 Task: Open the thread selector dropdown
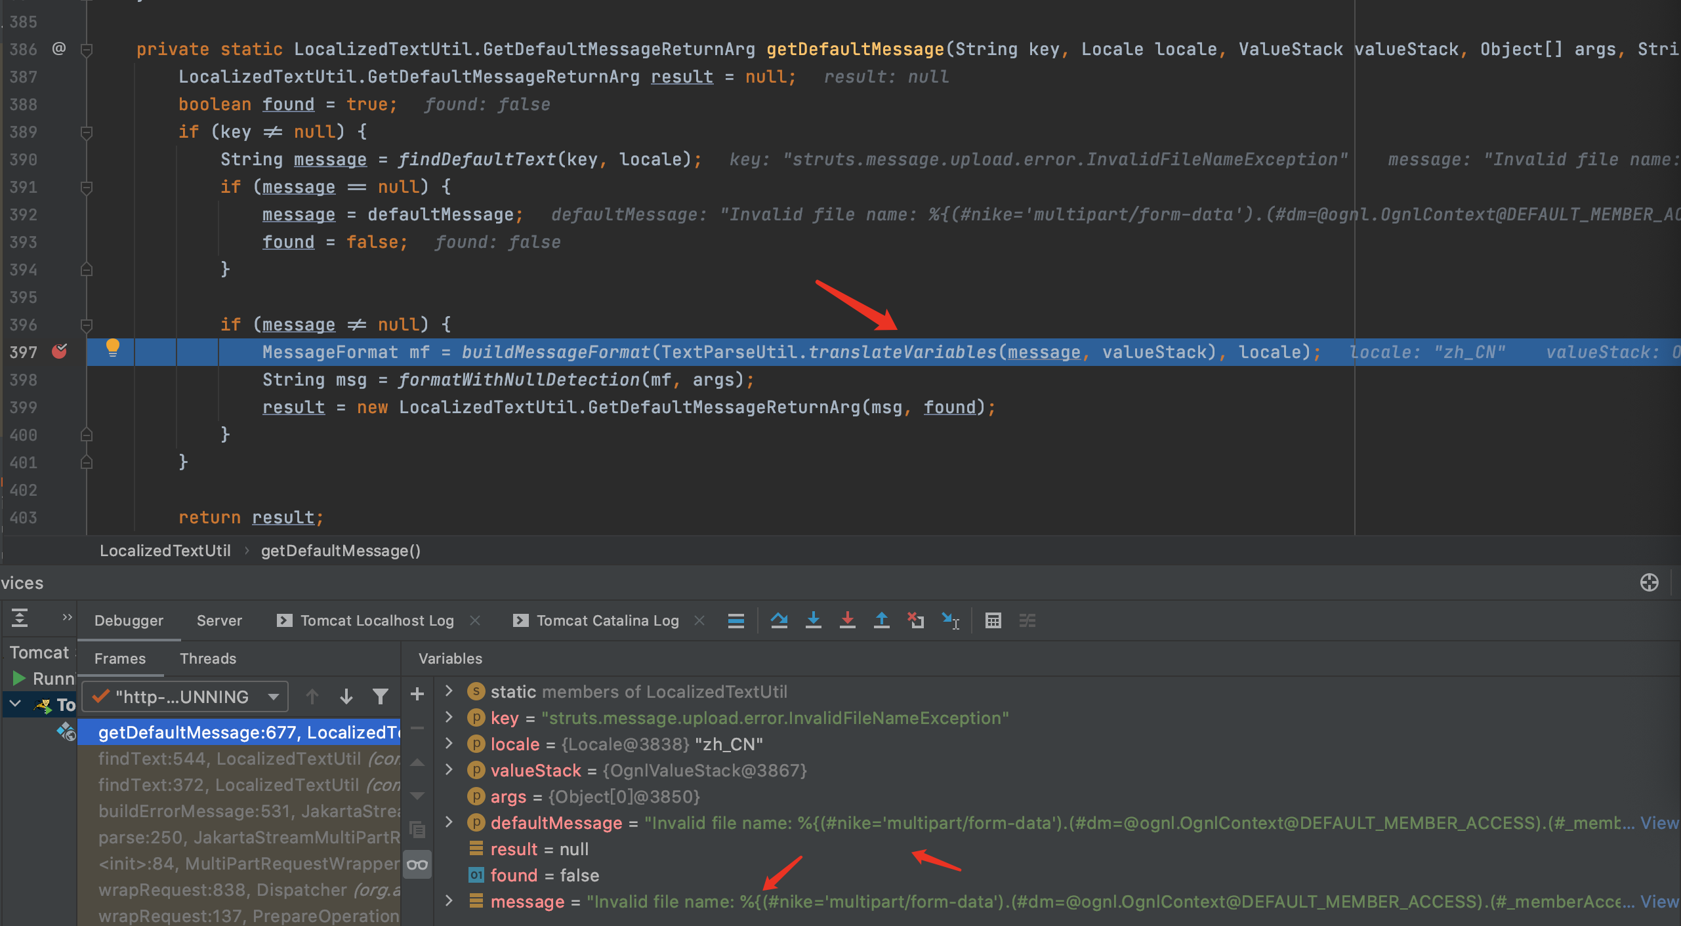185,696
